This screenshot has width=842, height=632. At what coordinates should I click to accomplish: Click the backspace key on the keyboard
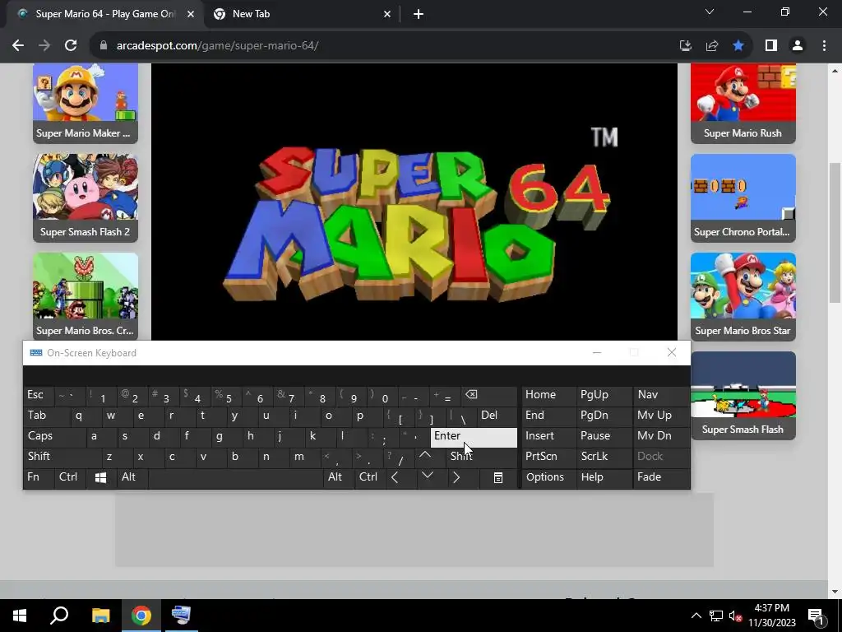point(490,395)
